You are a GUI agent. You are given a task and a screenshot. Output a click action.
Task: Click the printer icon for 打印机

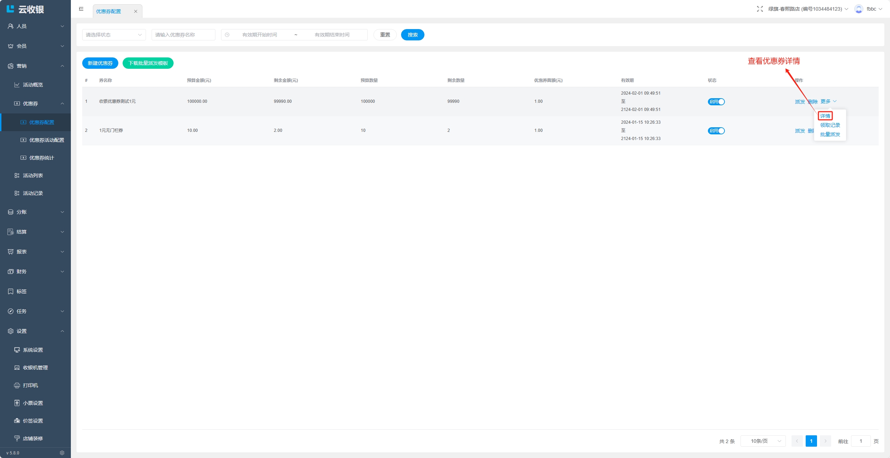pyautogui.click(x=17, y=385)
